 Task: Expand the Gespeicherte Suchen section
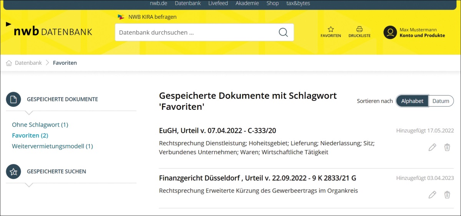pos(56,171)
